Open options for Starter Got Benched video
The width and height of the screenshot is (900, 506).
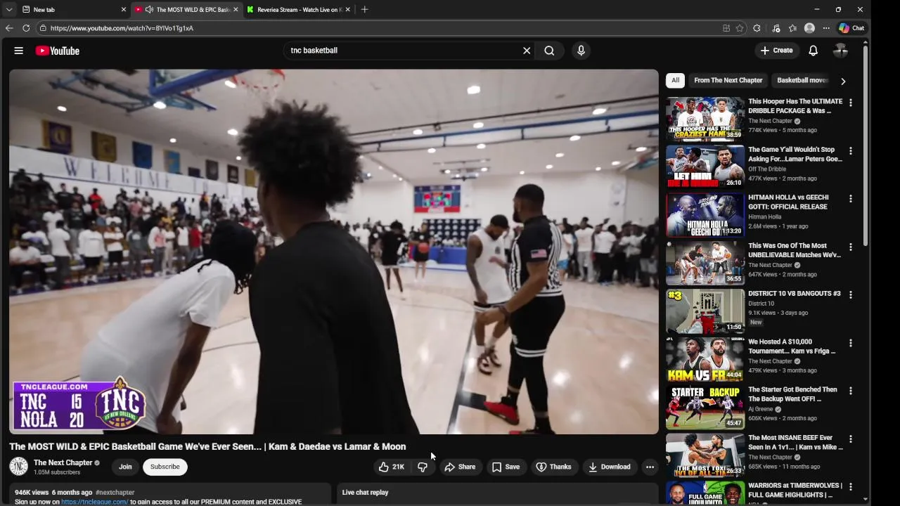pos(850,391)
